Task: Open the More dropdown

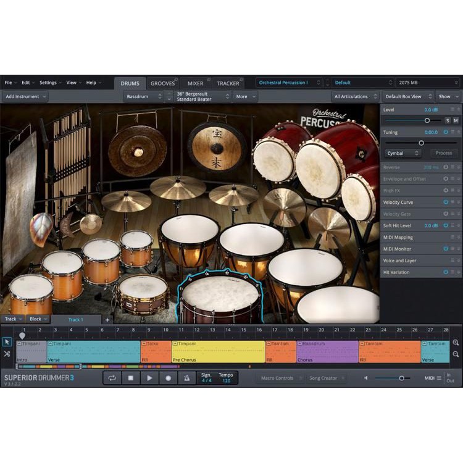Action: [245, 96]
